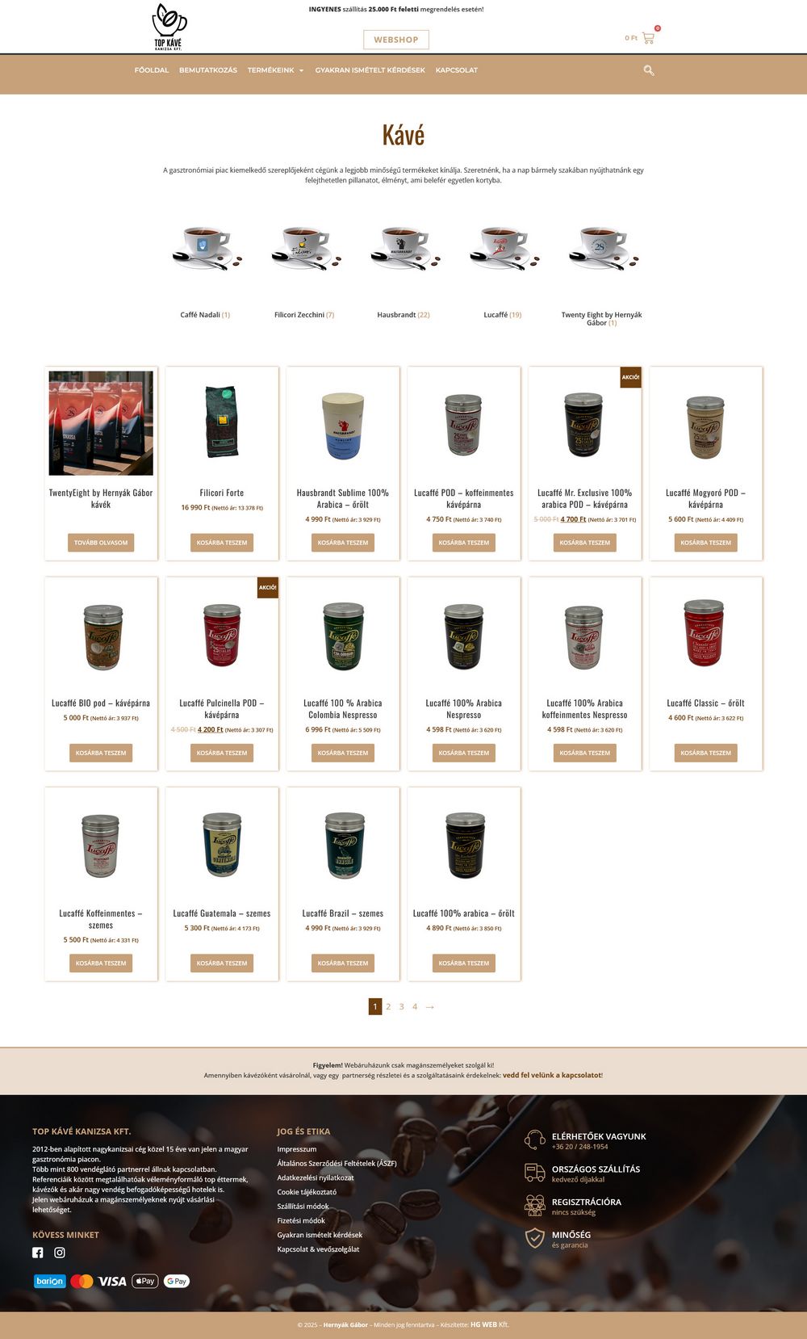The width and height of the screenshot is (807, 1339).
Task: Click the search magnifier icon
Action: point(649,70)
